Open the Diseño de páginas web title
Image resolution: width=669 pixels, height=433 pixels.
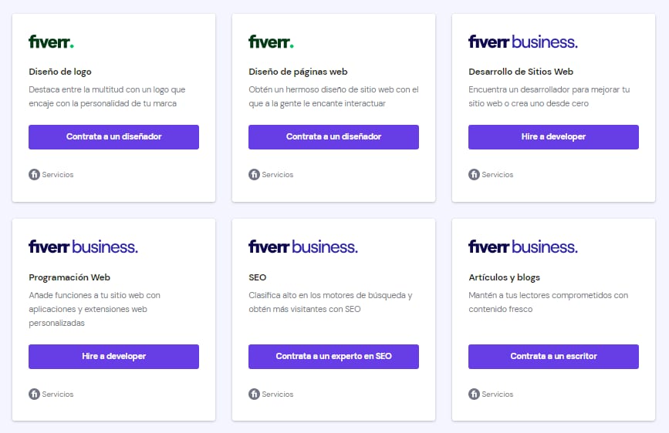298,72
